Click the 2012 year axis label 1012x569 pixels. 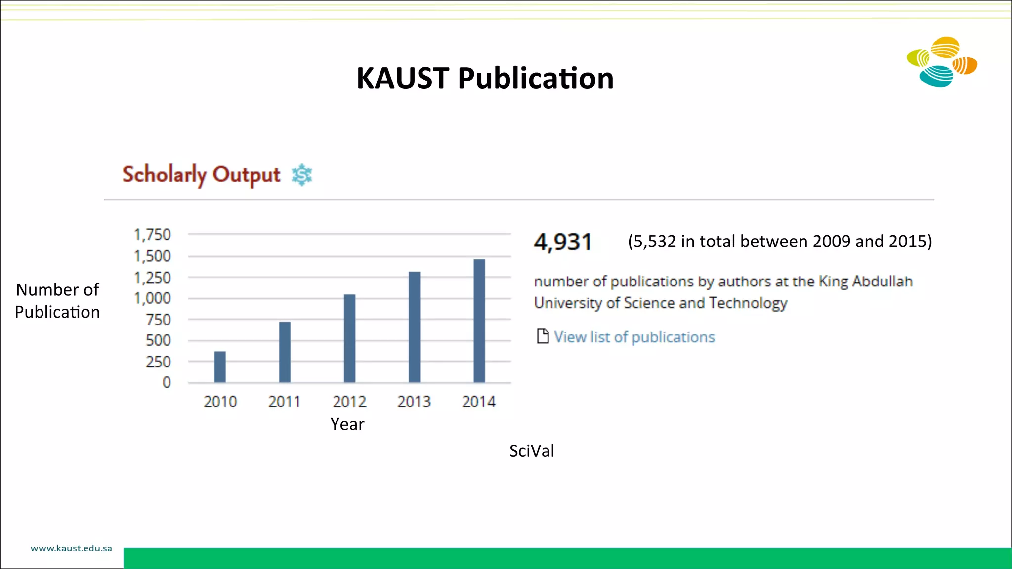(349, 402)
